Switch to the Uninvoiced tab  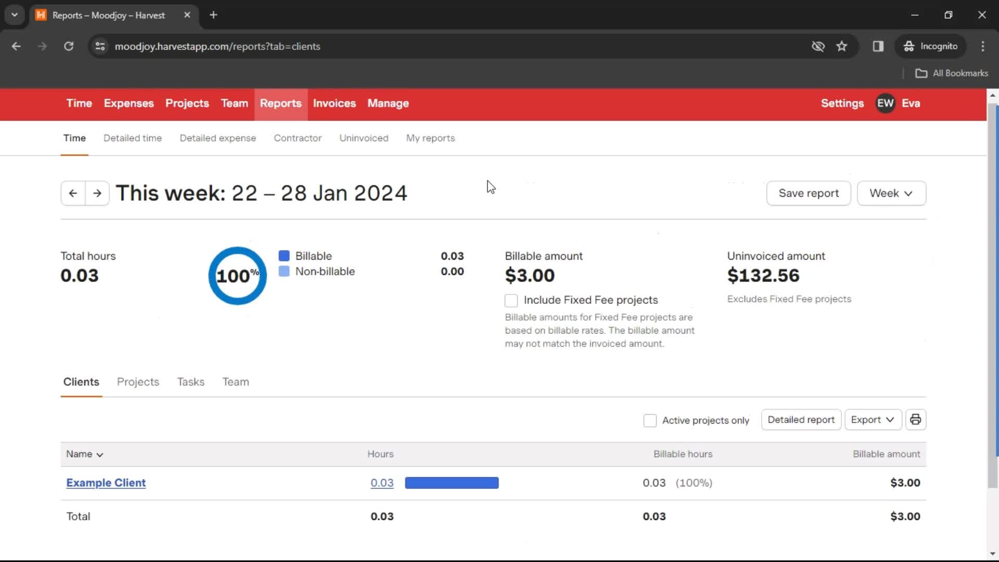click(364, 138)
